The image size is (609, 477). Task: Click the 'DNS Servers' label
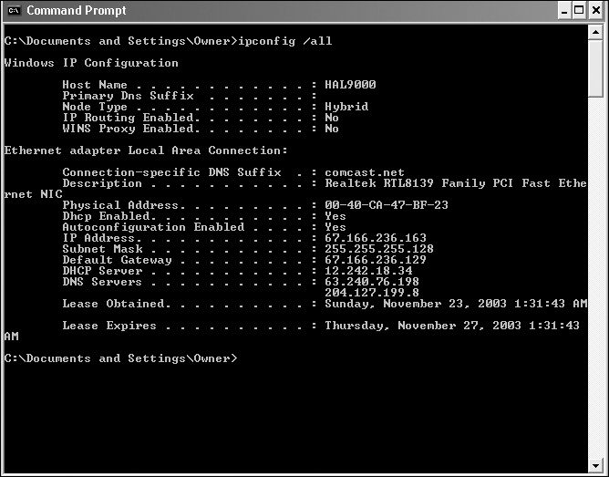[102, 282]
